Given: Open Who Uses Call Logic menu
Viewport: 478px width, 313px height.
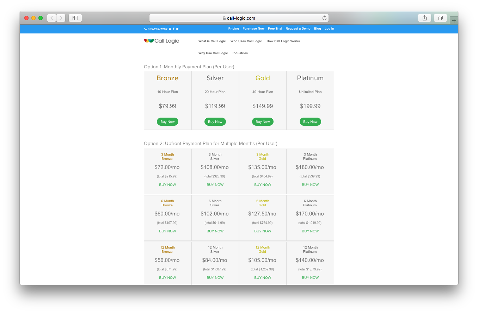Looking at the screenshot, I should tap(246, 41).
